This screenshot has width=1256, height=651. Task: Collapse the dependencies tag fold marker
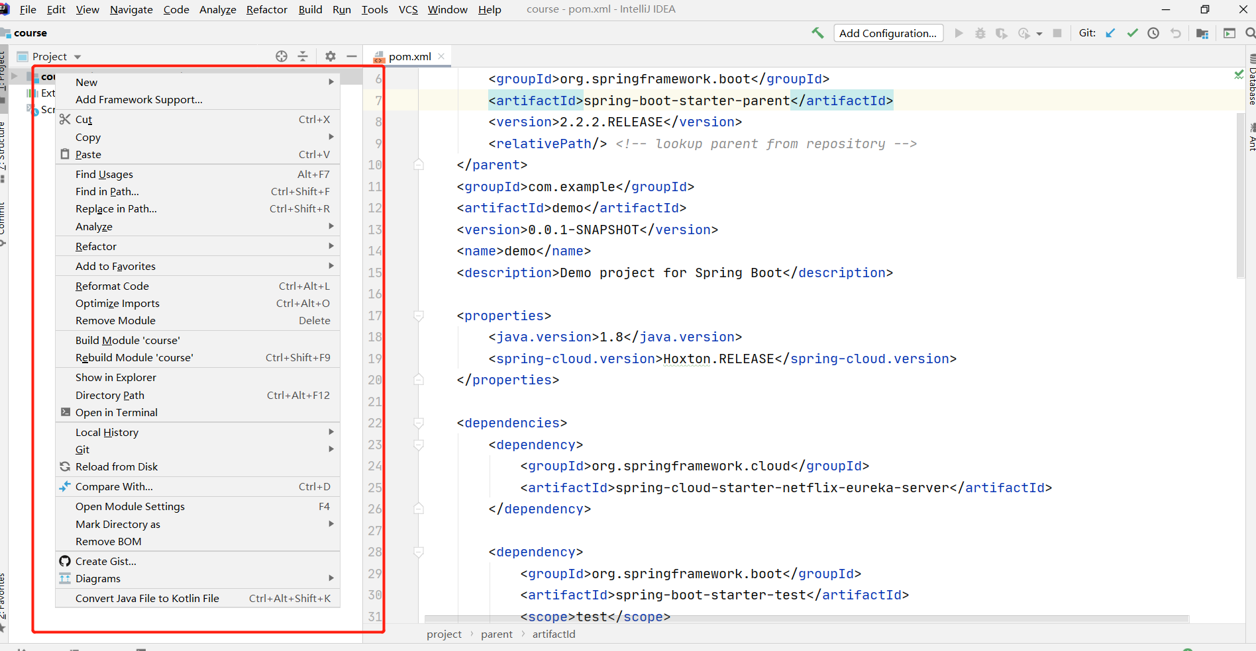pos(419,423)
